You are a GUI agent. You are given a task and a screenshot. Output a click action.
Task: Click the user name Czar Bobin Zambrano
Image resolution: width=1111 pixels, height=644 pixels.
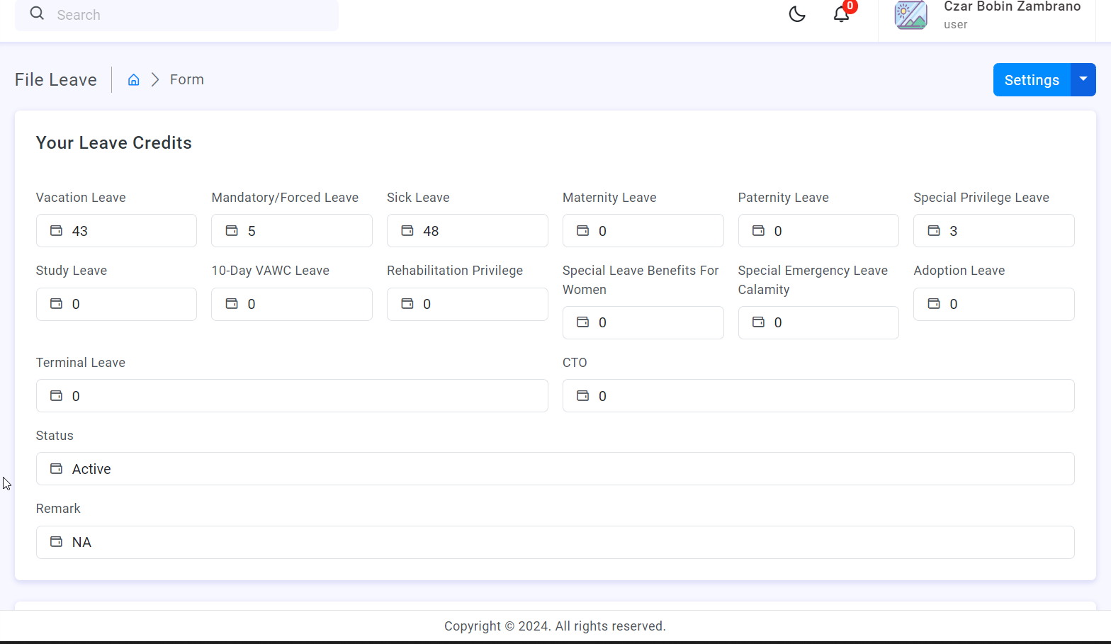[1013, 6]
